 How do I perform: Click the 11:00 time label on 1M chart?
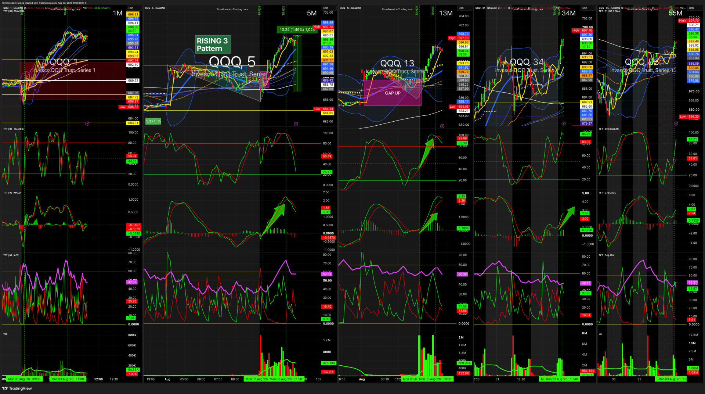tap(68, 379)
